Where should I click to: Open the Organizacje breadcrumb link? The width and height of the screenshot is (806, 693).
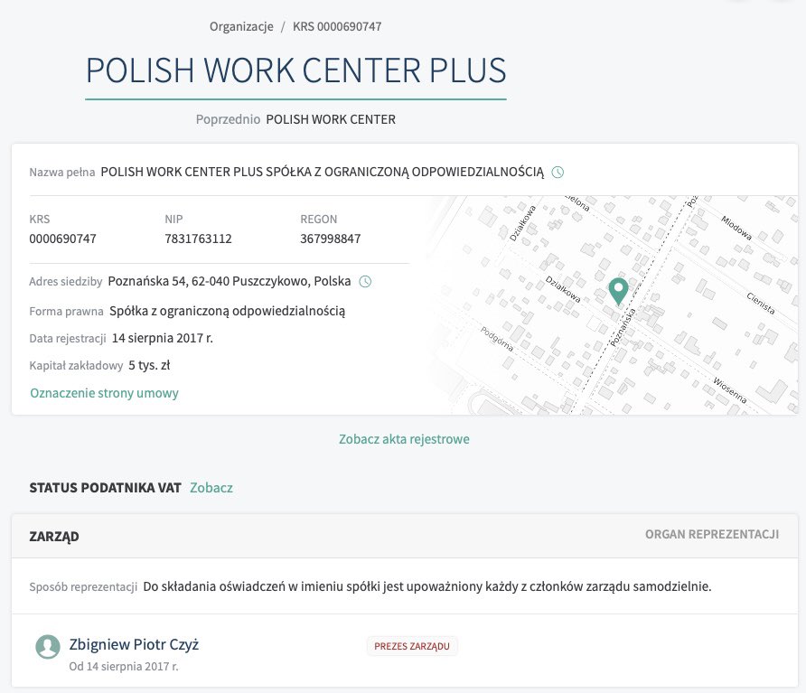241,27
